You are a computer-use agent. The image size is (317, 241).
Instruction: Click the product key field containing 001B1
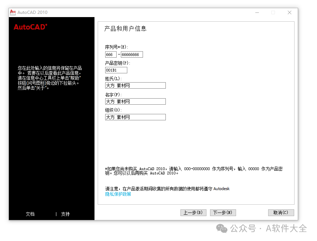coord(116,70)
